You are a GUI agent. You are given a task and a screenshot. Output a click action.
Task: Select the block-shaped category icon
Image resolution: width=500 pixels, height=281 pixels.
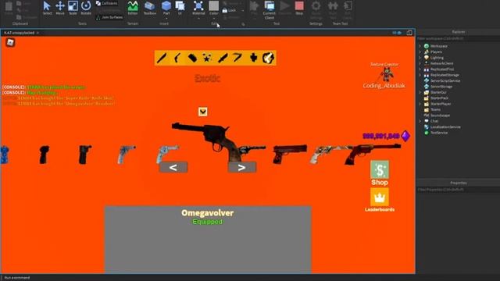[192, 58]
